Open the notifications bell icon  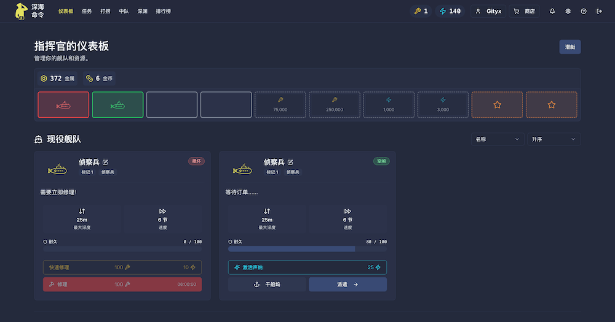(x=552, y=11)
